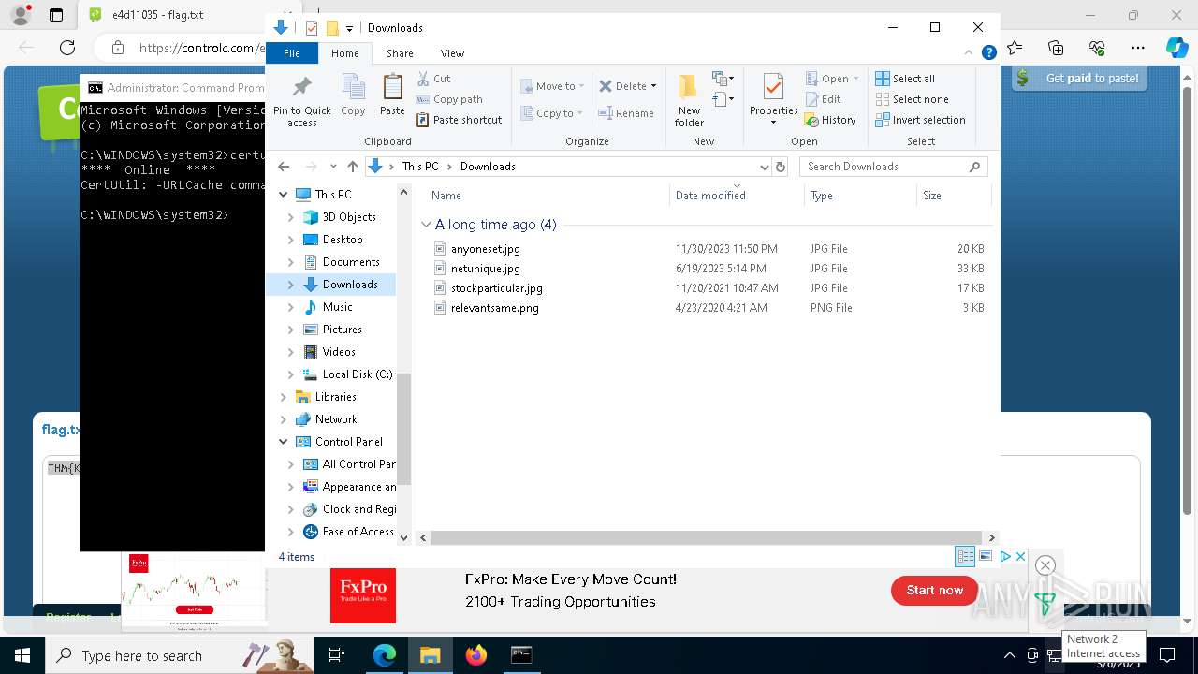Image resolution: width=1198 pixels, height=674 pixels.
Task: Select file netunique.jpg
Action: click(485, 269)
